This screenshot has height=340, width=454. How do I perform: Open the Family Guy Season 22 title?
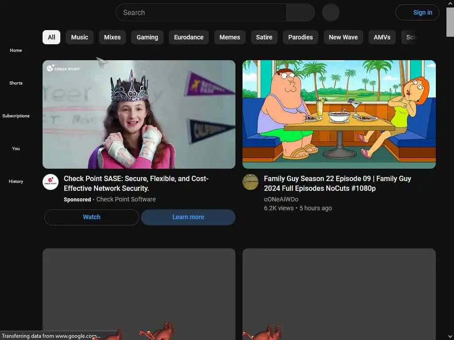337,183
